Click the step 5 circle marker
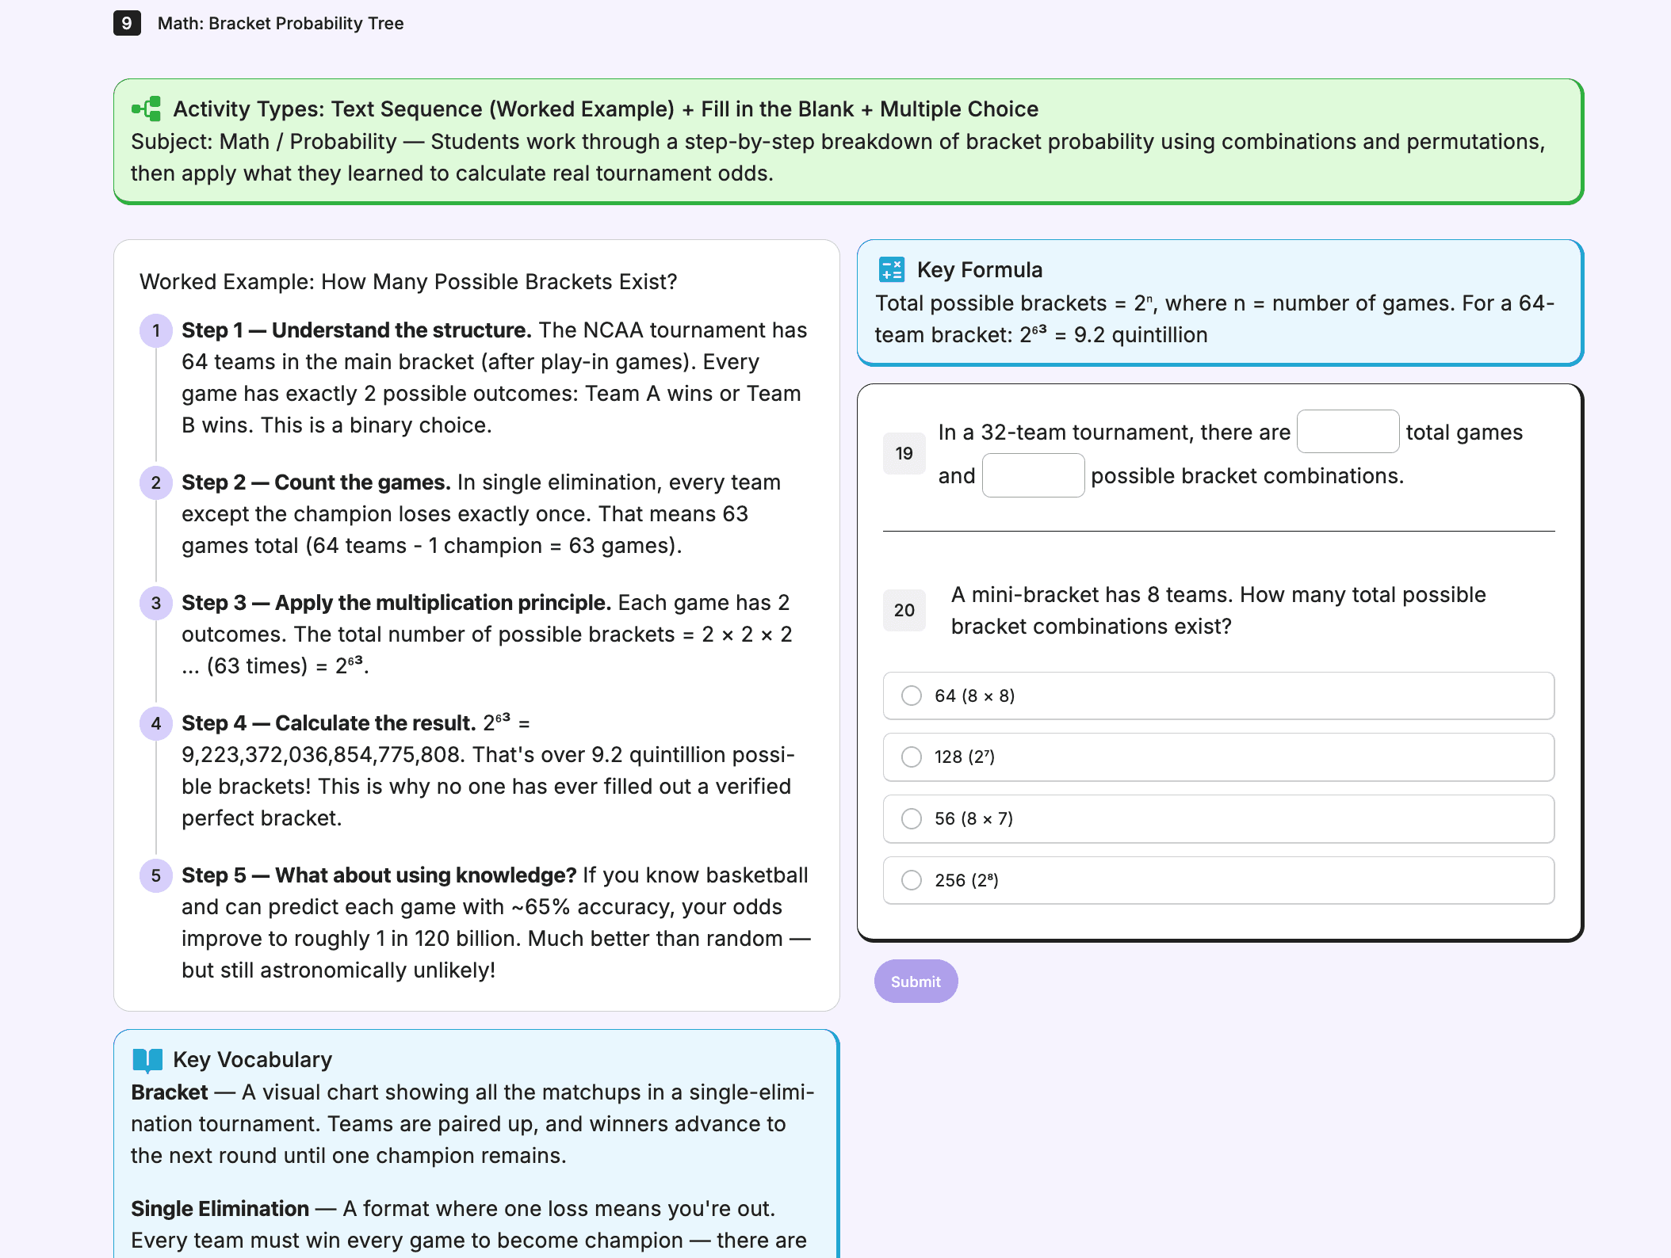The width and height of the screenshot is (1671, 1258). click(156, 875)
